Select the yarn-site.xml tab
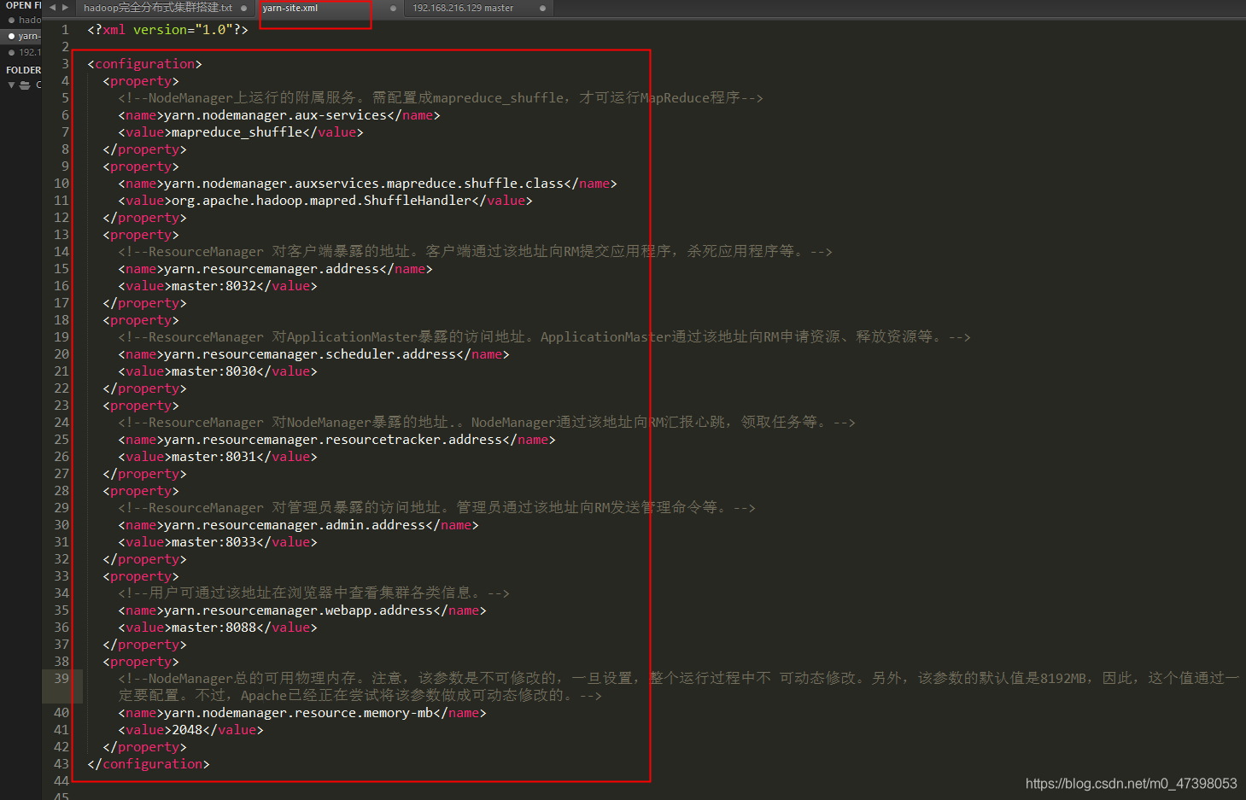The image size is (1246, 800). pyautogui.click(x=290, y=8)
